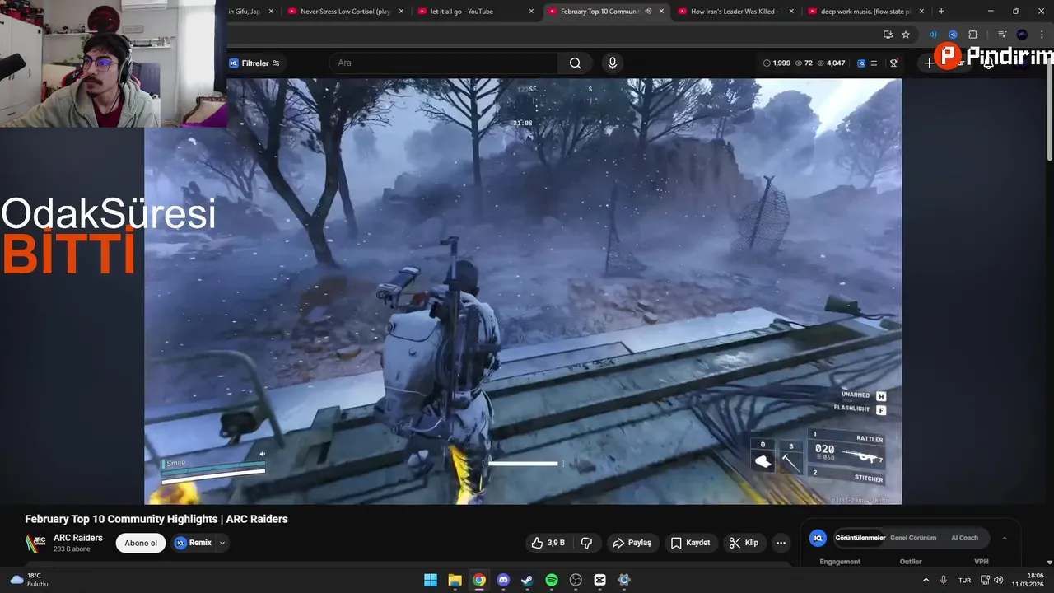Open ARC Raiders channel avatar

[35, 544]
